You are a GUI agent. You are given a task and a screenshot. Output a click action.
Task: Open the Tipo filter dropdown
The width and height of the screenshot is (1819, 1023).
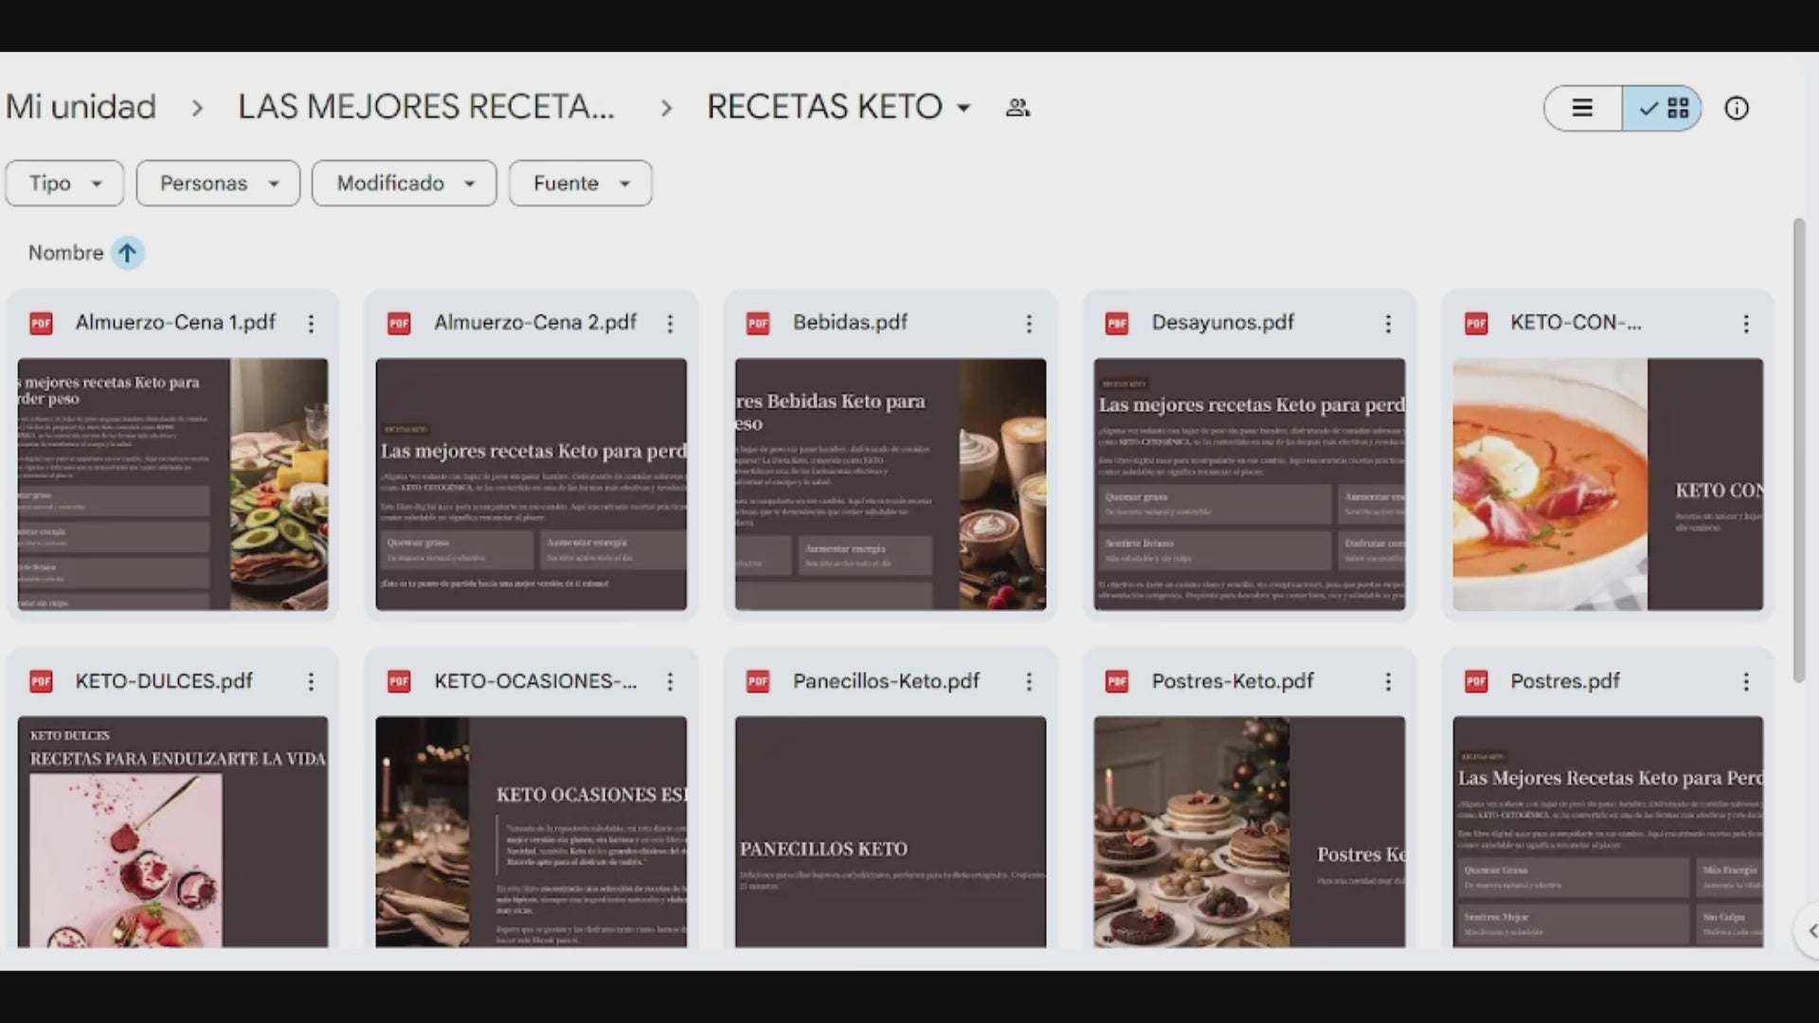pyautogui.click(x=63, y=183)
